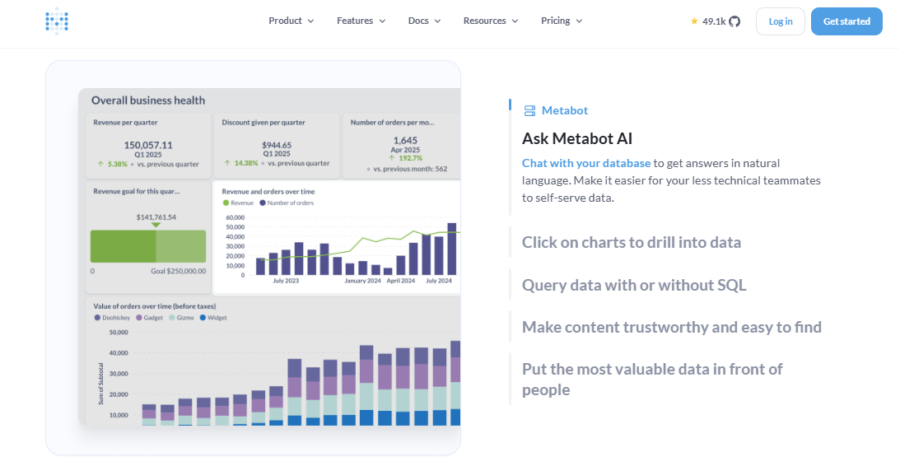The width and height of the screenshot is (900, 466).
Task: Open the Docs menu
Action: [x=425, y=21]
